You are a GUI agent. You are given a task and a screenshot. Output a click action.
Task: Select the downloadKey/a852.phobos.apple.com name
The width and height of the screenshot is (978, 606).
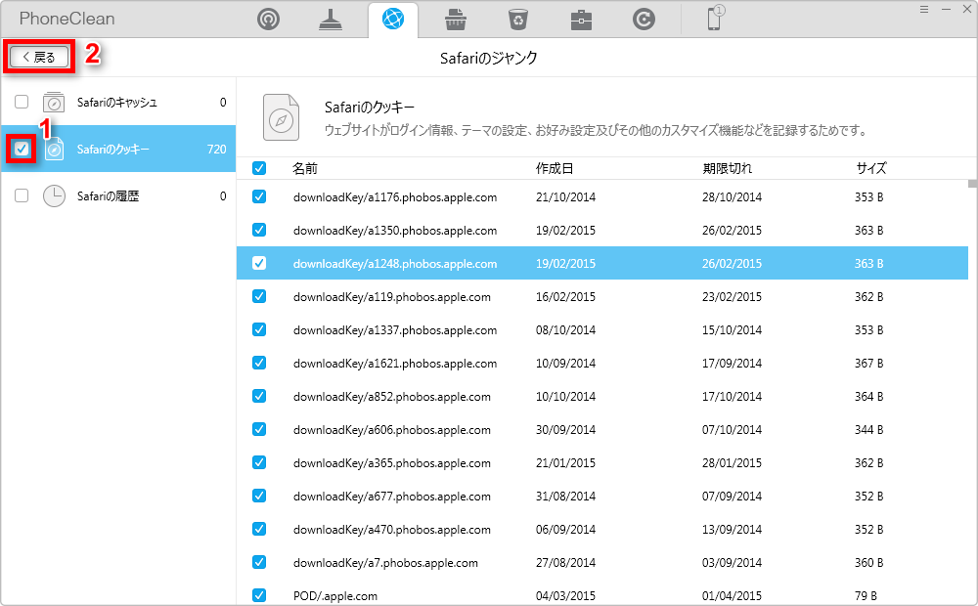(392, 397)
